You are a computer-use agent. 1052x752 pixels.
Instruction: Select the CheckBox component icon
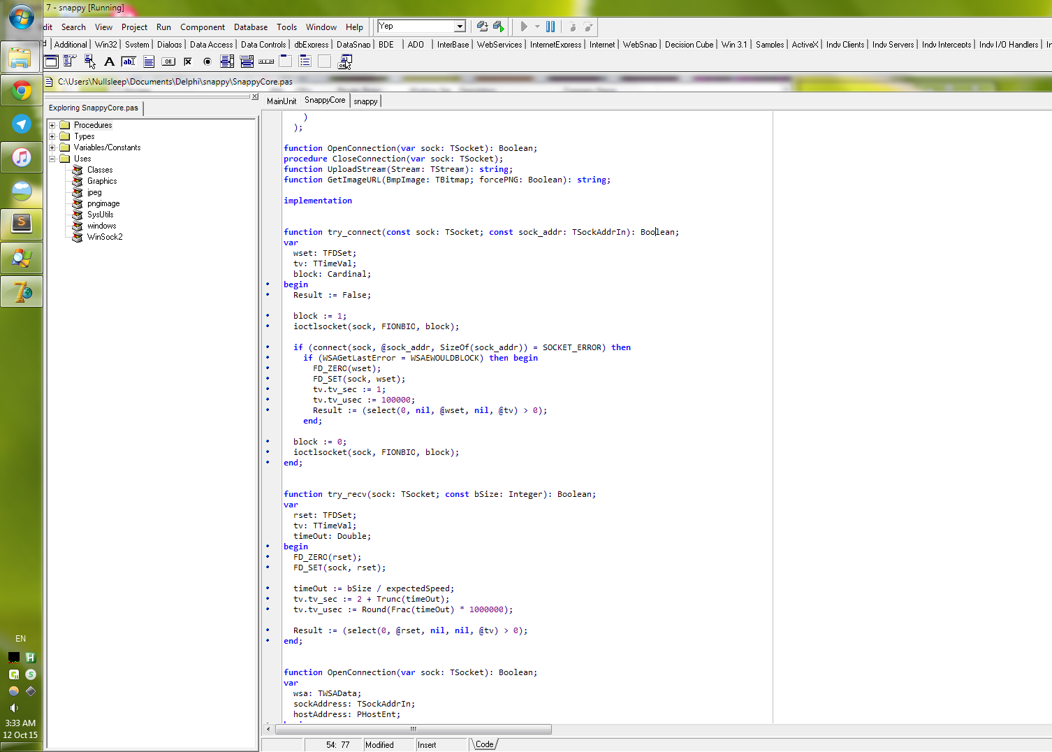[188, 62]
